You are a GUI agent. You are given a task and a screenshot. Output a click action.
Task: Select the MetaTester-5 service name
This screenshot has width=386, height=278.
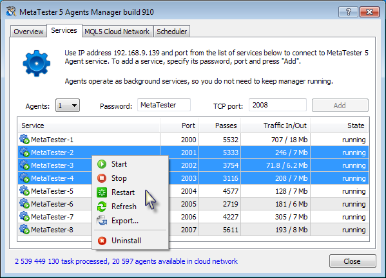52,191
